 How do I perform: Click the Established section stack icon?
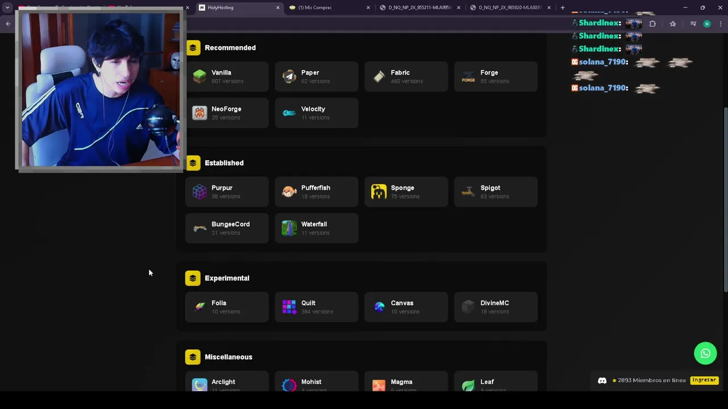point(193,163)
